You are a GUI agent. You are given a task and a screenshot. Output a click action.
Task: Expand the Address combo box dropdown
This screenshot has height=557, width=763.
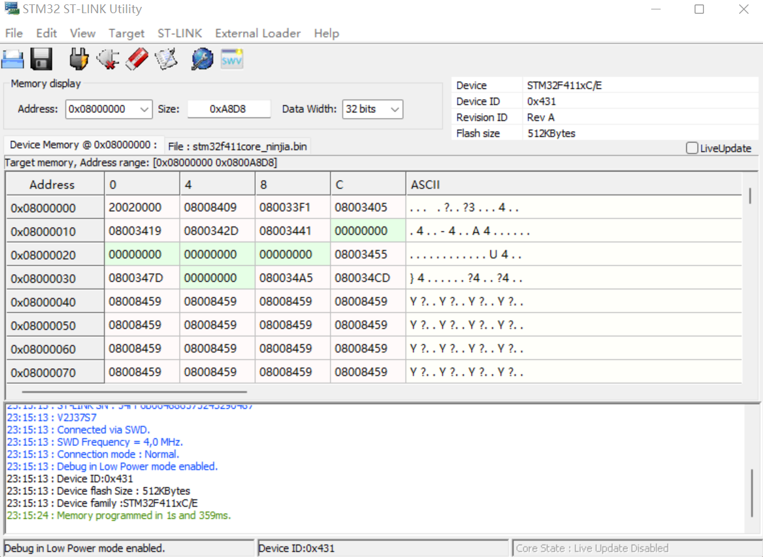(144, 109)
